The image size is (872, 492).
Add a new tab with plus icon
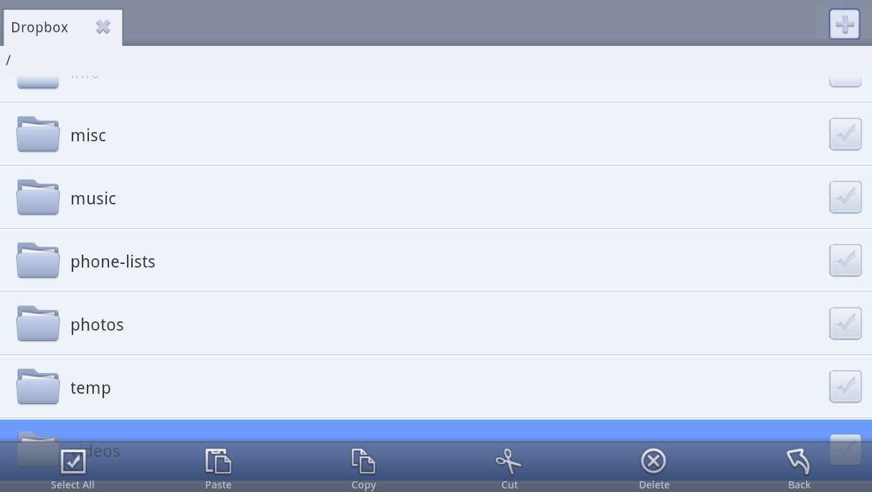(x=844, y=24)
